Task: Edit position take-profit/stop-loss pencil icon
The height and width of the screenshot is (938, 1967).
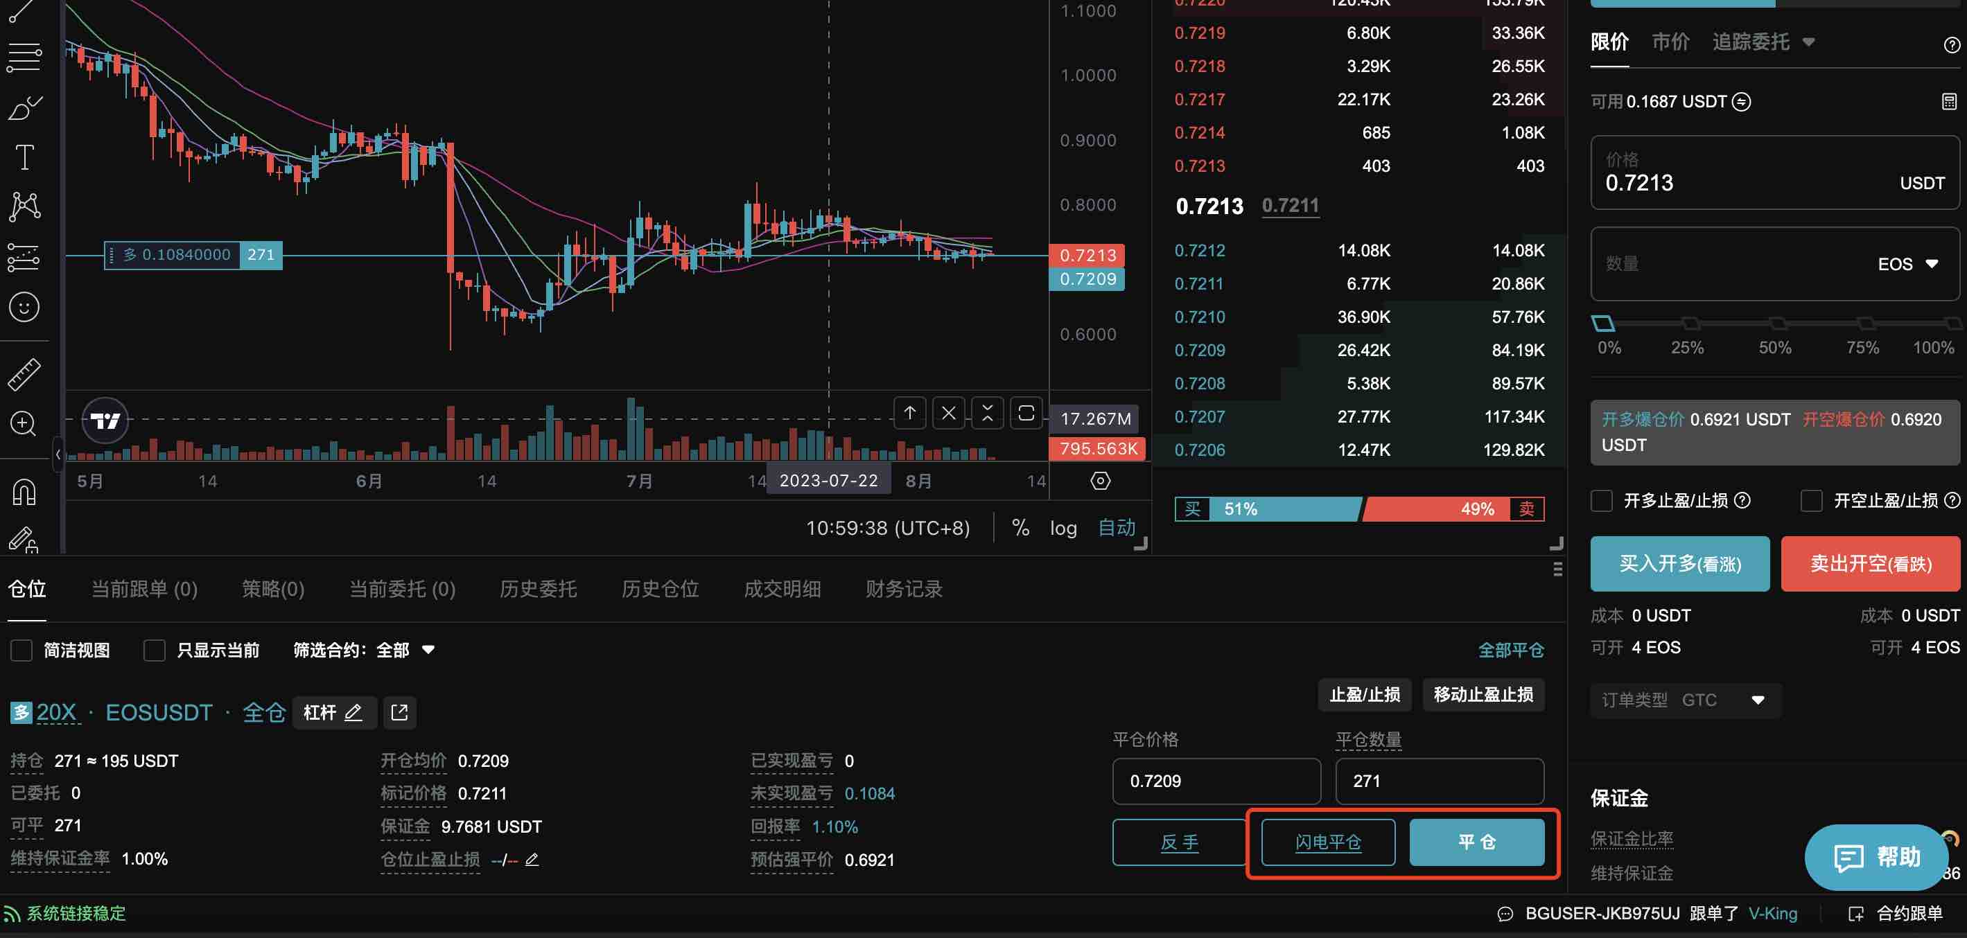Action: (532, 860)
